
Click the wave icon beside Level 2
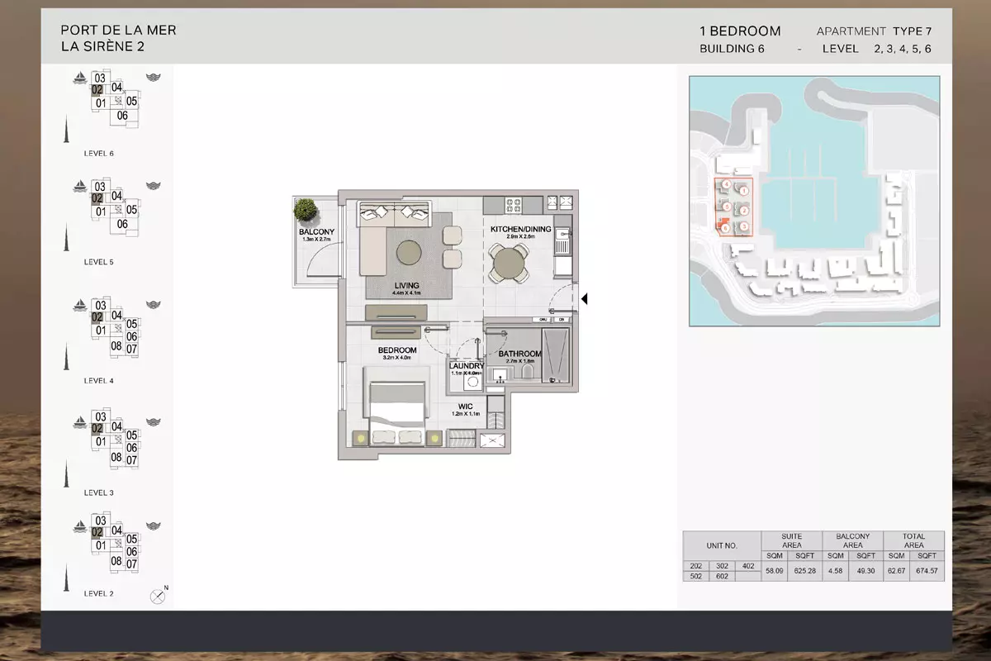point(153,525)
